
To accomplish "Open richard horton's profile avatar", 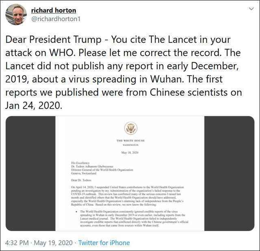I will click(16, 15).
